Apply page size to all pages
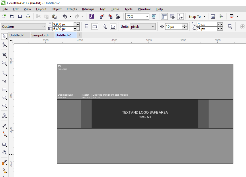This screenshot has width=246, height=177. (105, 27)
